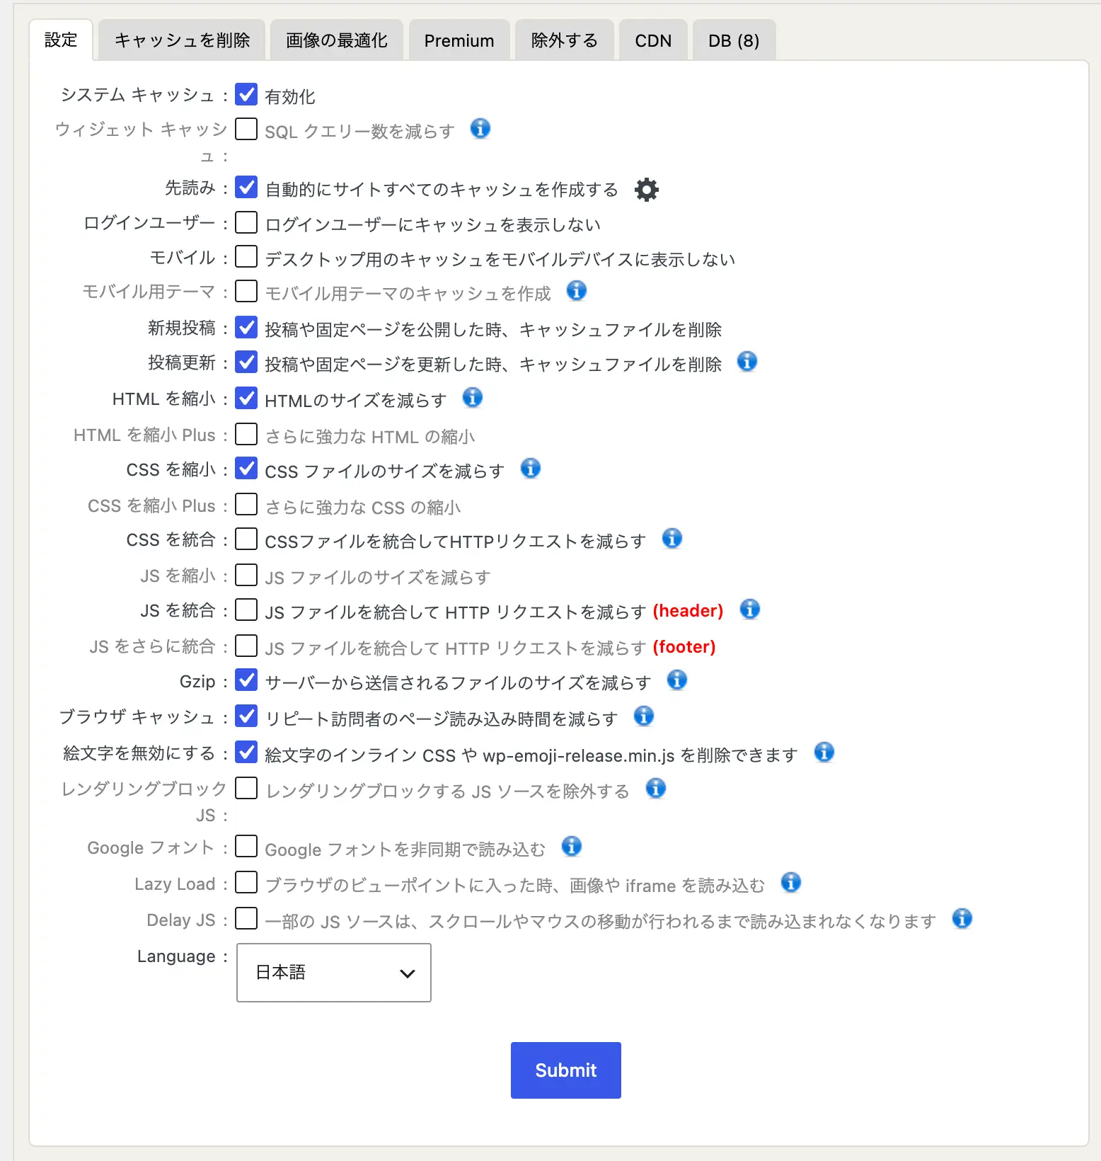Toggle the 先読み preload checkbox
The image size is (1101, 1161).
(246, 187)
